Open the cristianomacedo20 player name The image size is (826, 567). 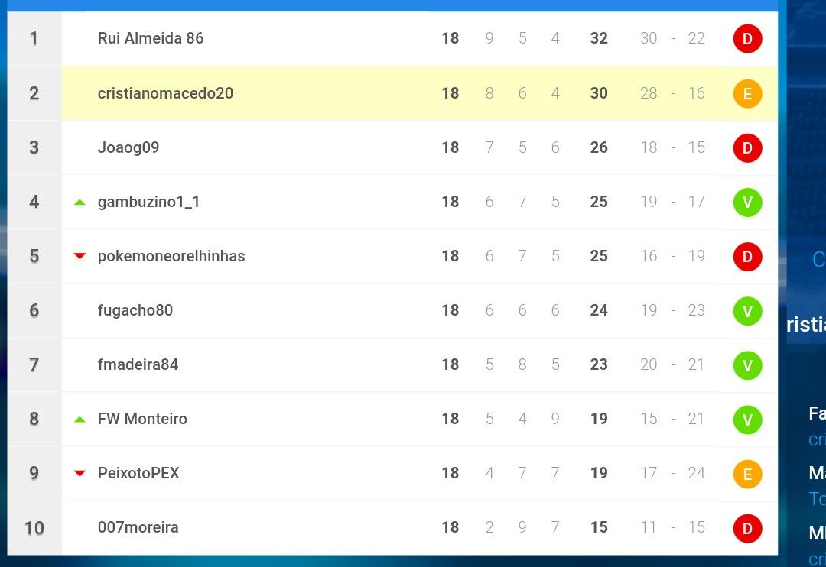tap(165, 93)
